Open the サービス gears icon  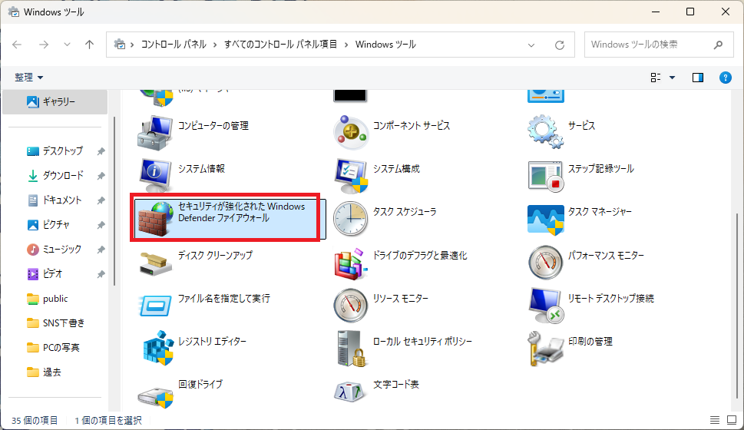[546, 131]
